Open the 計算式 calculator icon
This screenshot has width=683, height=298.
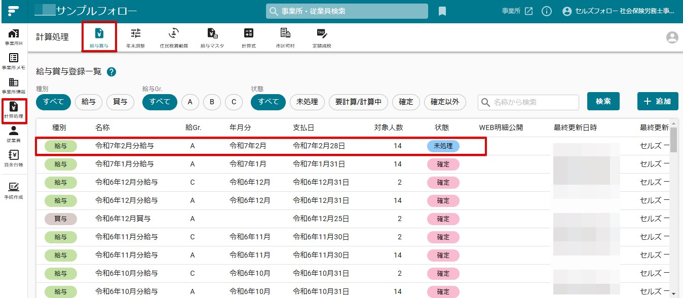click(x=248, y=37)
